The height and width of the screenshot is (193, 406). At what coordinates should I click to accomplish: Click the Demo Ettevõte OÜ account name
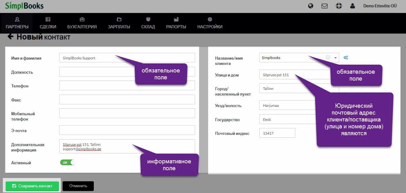[x=380, y=6]
